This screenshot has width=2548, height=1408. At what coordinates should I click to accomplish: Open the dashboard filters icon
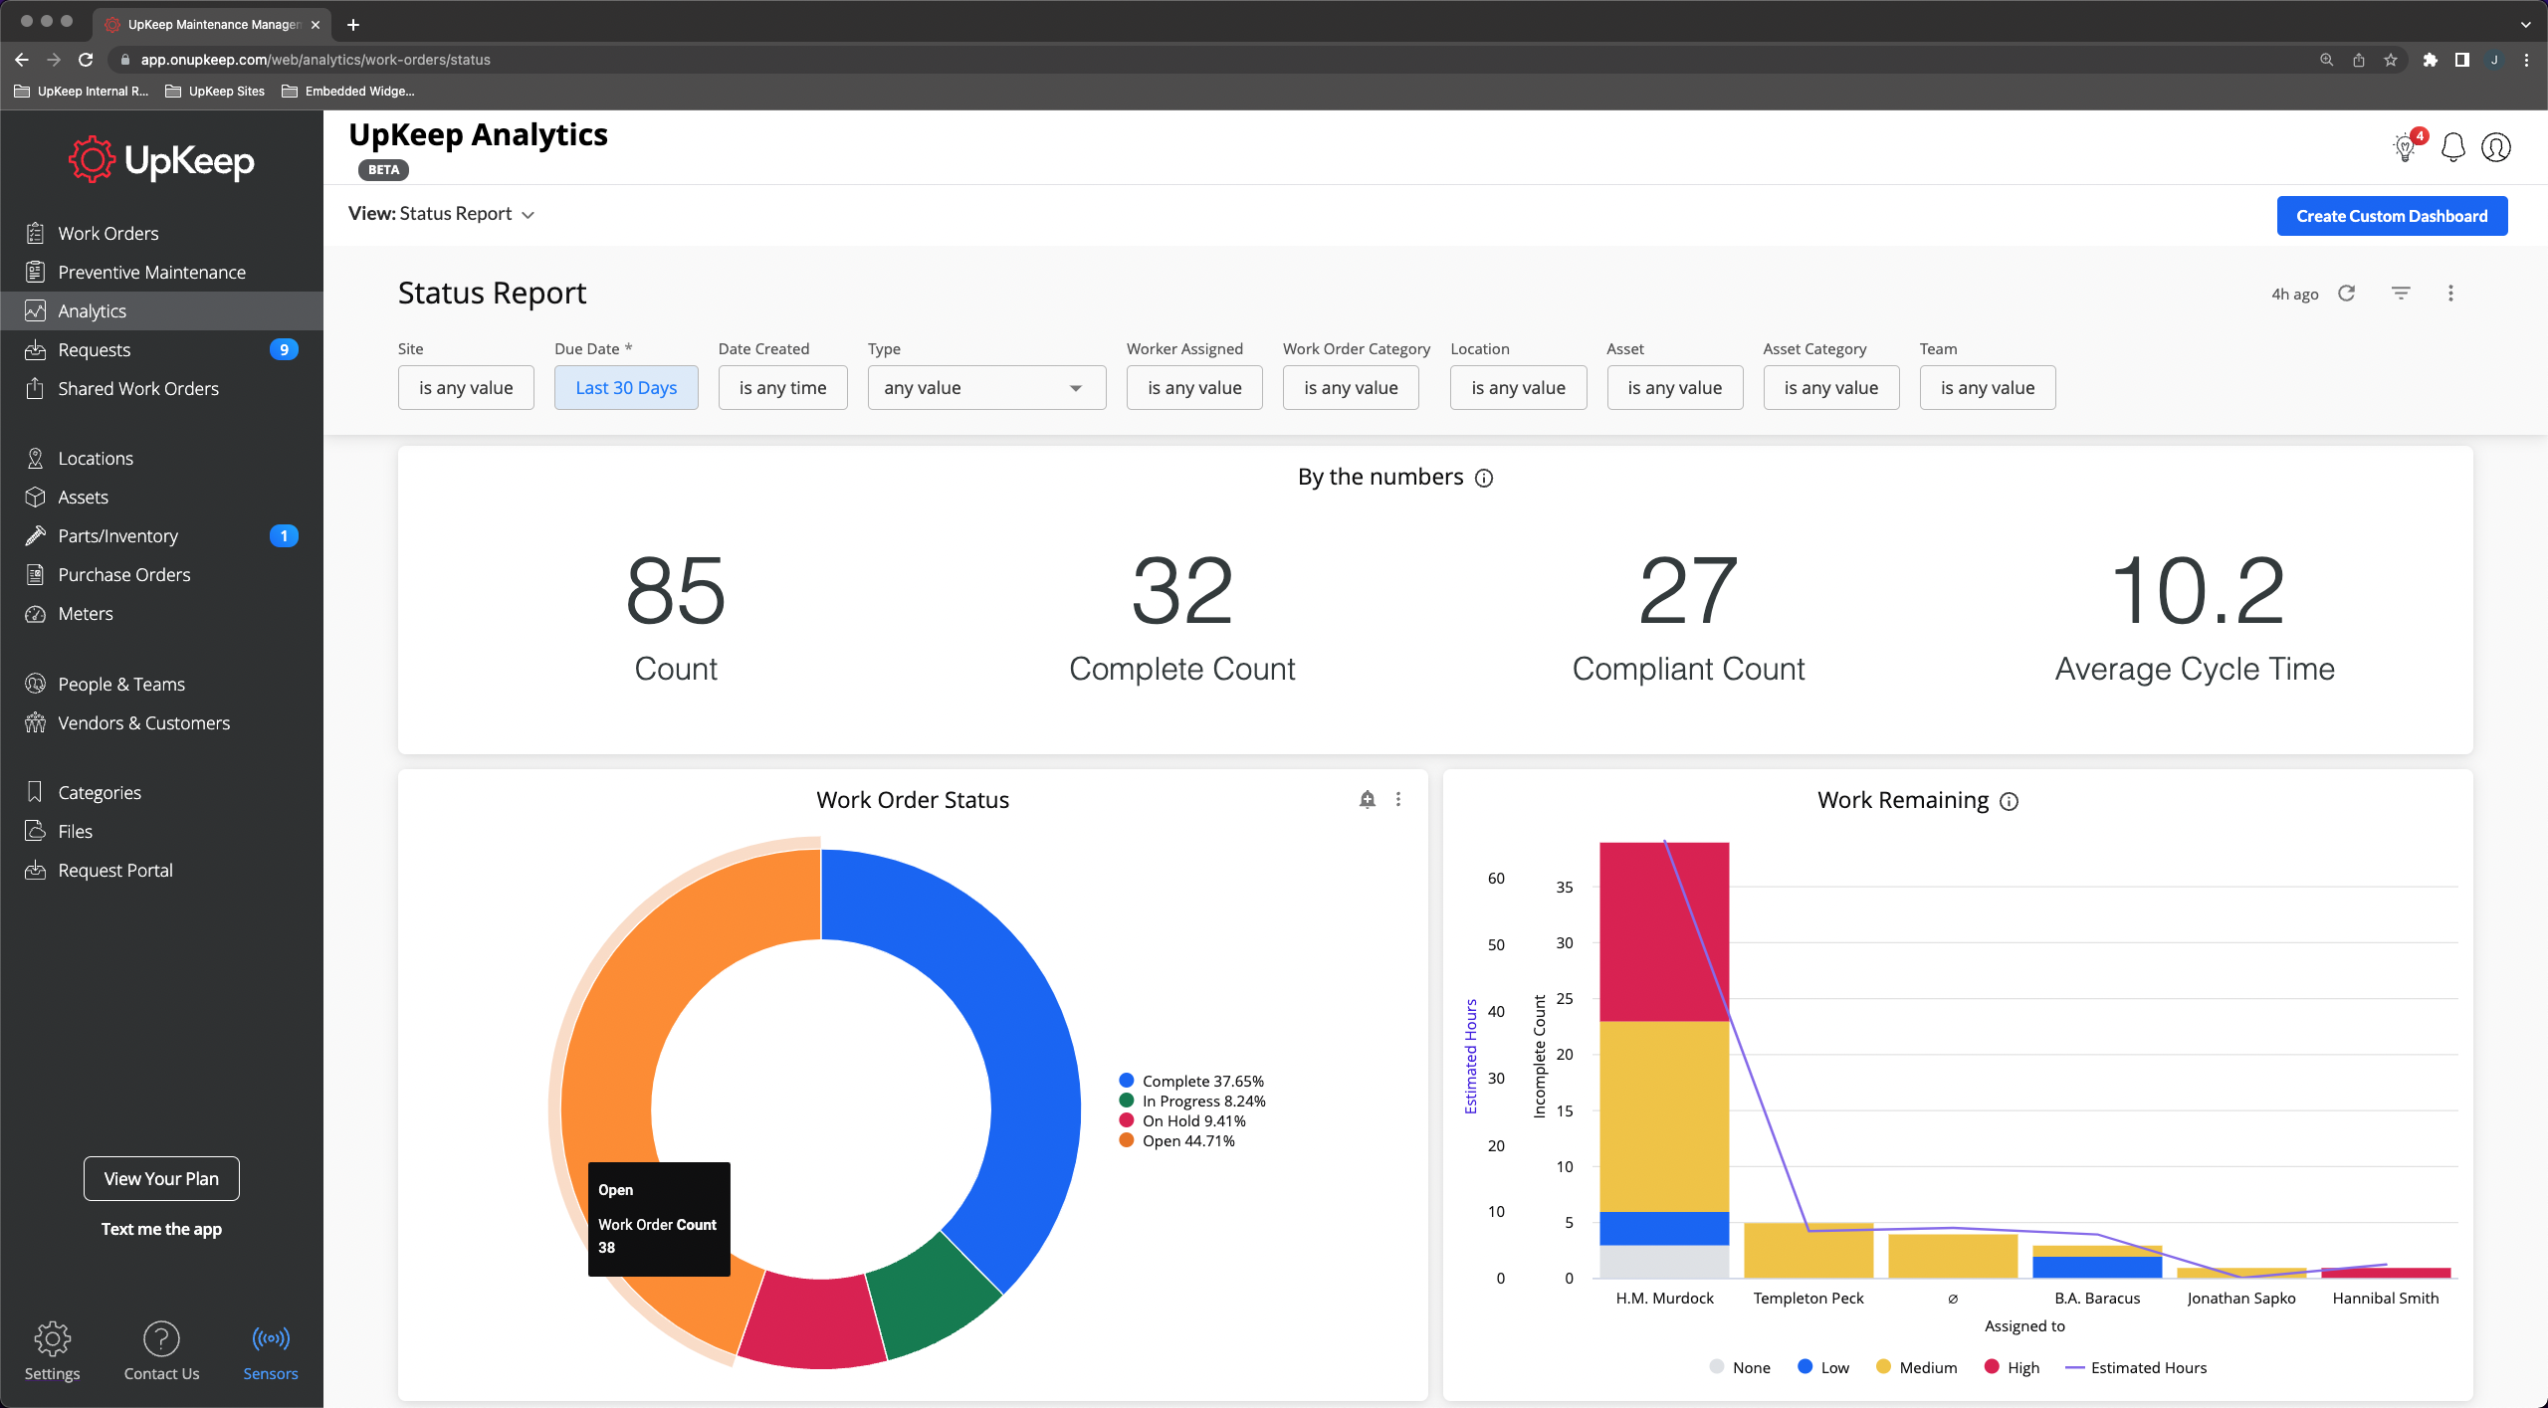pos(2401,294)
